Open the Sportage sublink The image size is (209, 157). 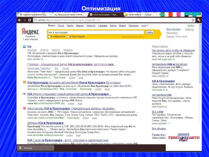pyautogui.click(x=32, y=50)
